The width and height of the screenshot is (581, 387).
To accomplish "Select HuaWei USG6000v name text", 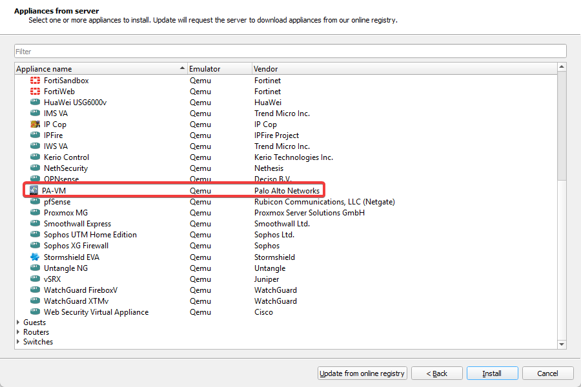I will (x=76, y=103).
